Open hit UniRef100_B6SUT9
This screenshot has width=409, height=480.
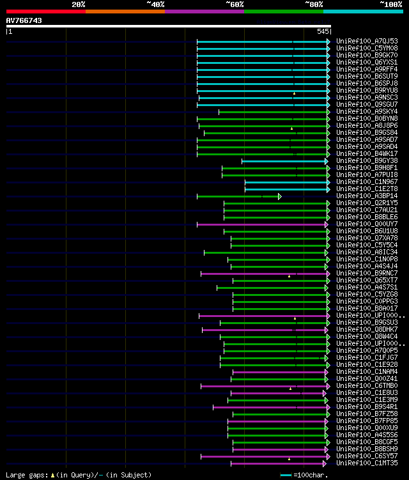click(367, 76)
